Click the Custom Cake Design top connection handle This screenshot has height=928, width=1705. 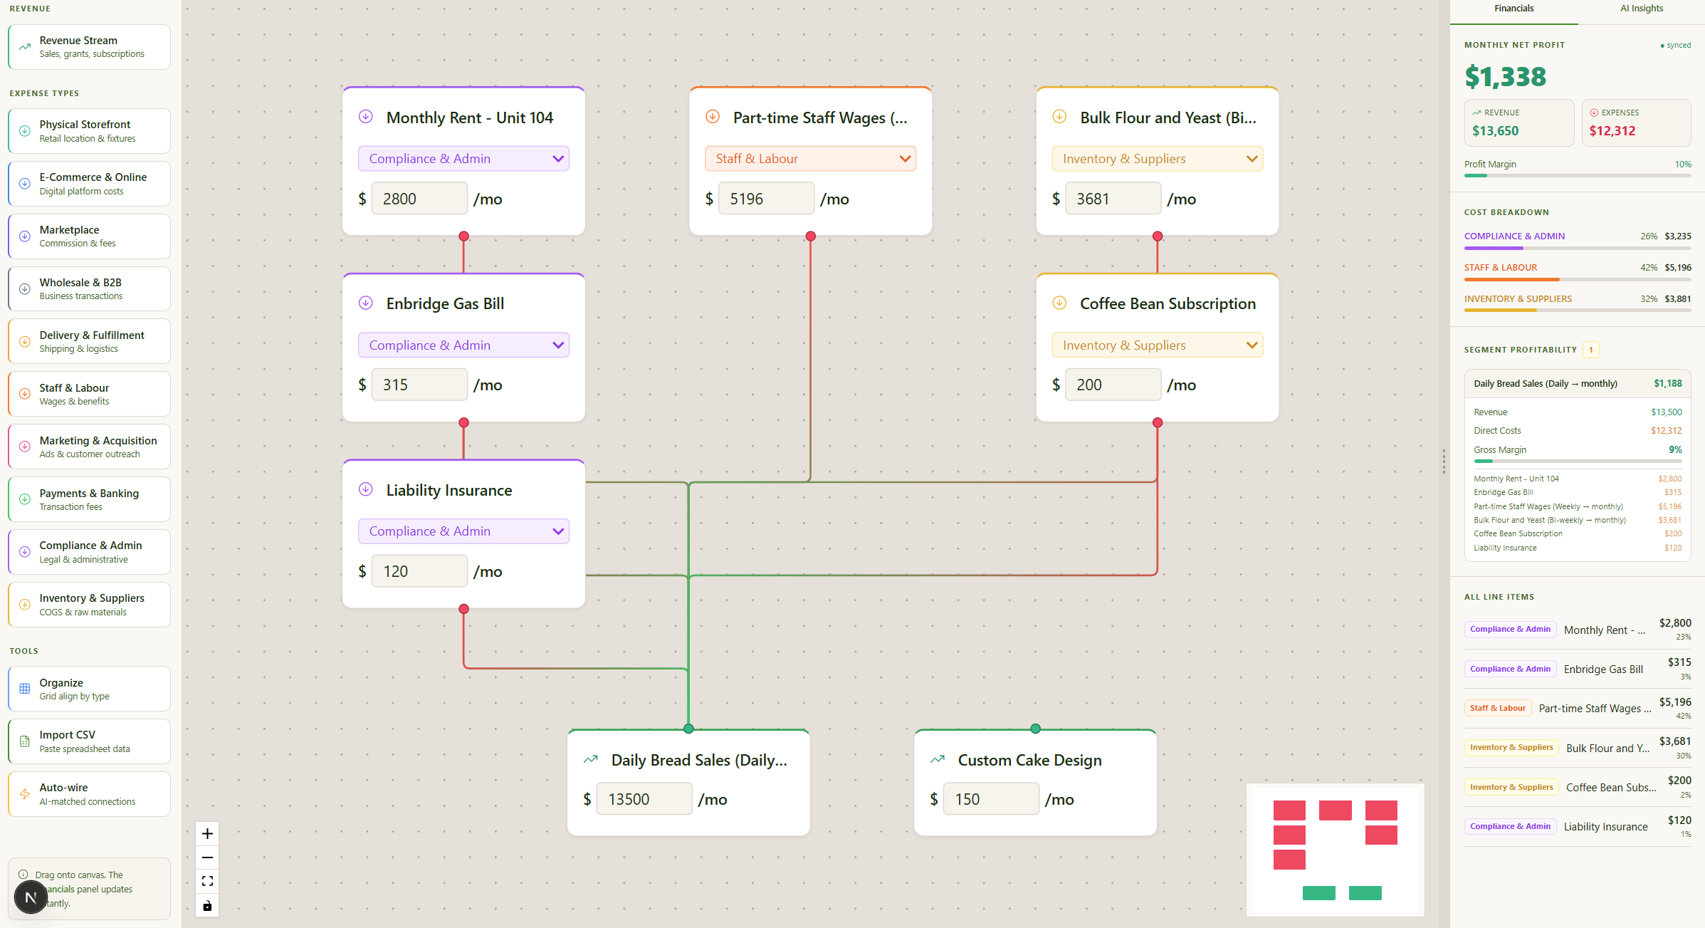pos(1035,729)
